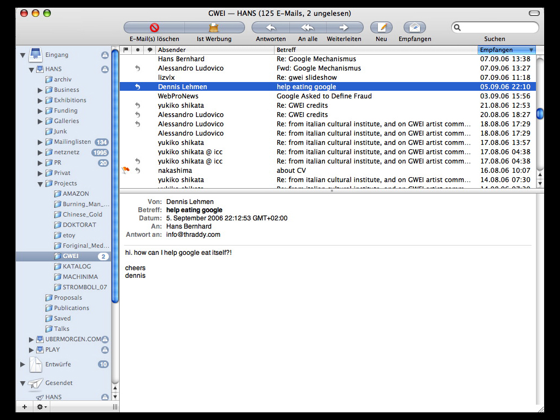
Task: Sort list by Betreff column header
Action: click(x=375, y=50)
